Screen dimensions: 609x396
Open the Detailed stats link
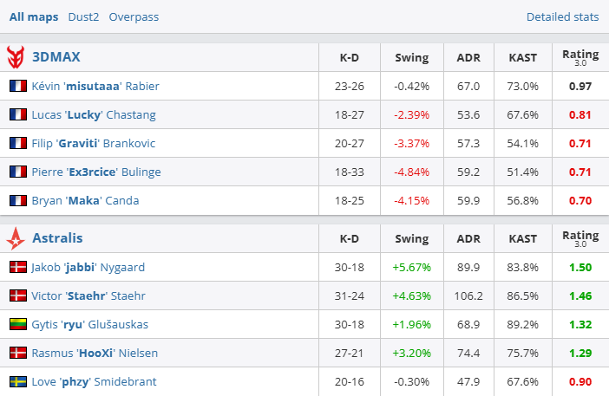562,16
